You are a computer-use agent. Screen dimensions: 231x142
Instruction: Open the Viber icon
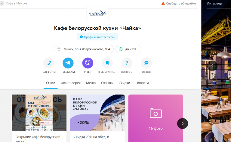pyautogui.click(x=88, y=63)
